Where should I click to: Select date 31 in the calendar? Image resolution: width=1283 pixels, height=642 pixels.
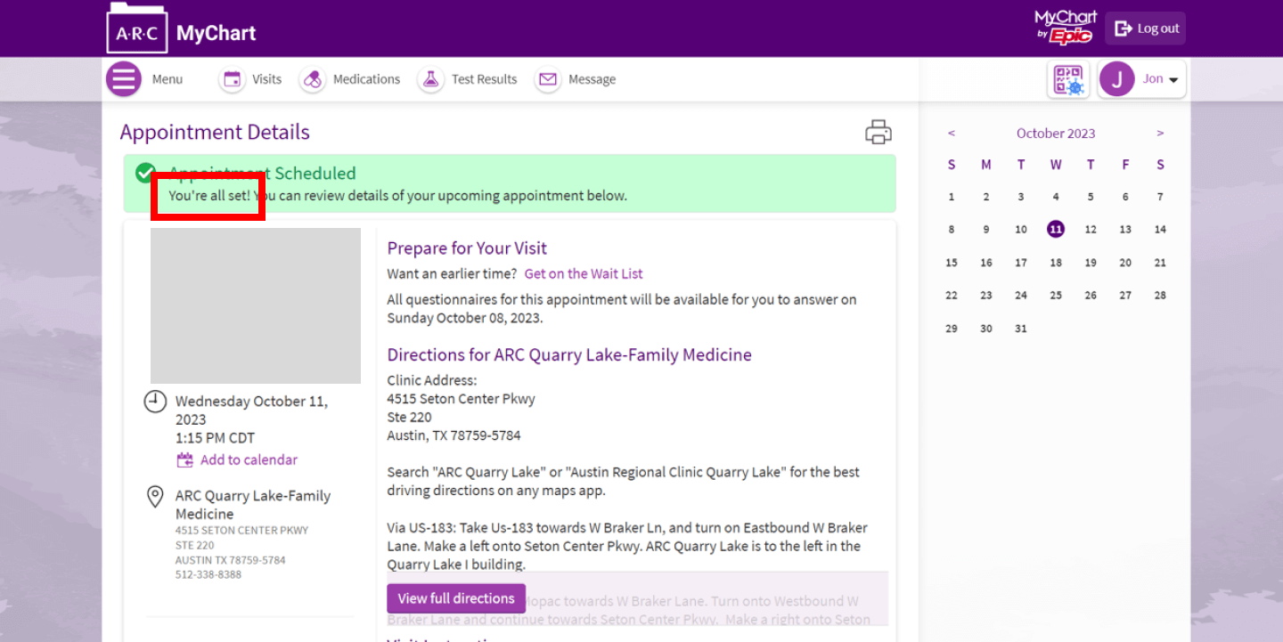(1021, 329)
